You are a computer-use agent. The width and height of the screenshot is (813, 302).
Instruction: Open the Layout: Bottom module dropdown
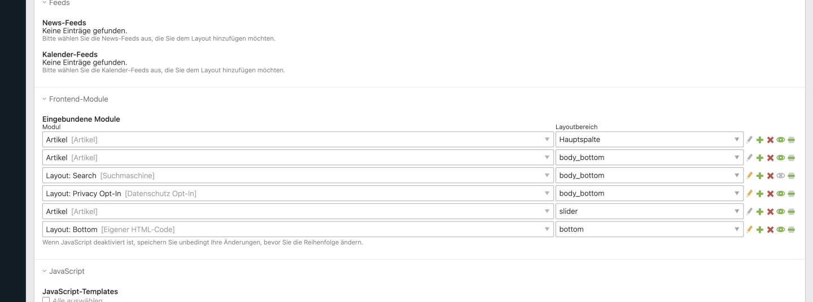pyautogui.click(x=298, y=229)
